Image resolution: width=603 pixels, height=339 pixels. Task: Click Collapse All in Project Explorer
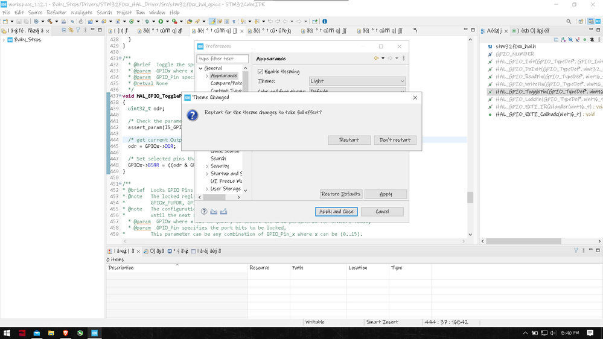pyautogui.click(x=64, y=30)
